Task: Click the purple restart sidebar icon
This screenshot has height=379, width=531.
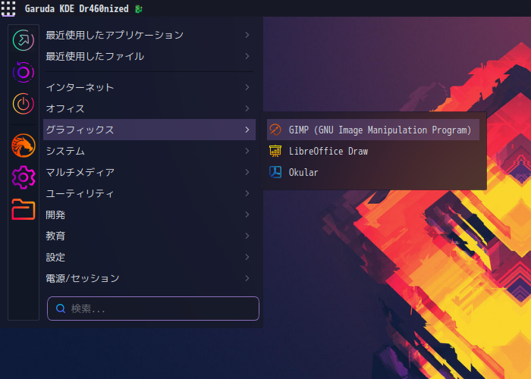Action: (x=24, y=72)
